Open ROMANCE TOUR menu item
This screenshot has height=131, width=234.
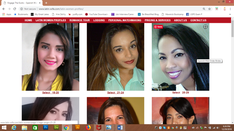pyautogui.click(x=80, y=20)
